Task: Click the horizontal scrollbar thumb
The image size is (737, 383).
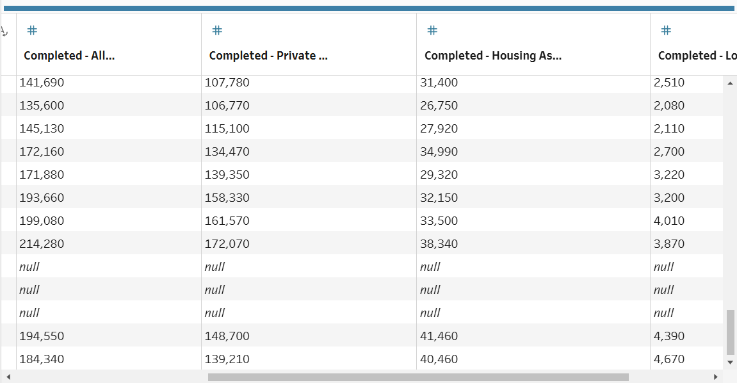Action: 418,377
